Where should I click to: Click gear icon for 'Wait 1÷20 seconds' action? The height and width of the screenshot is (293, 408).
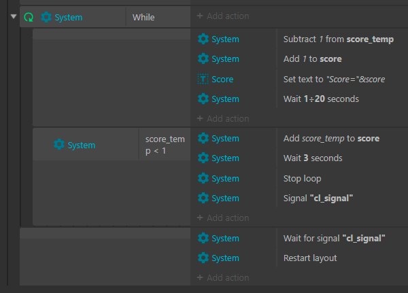coord(203,99)
